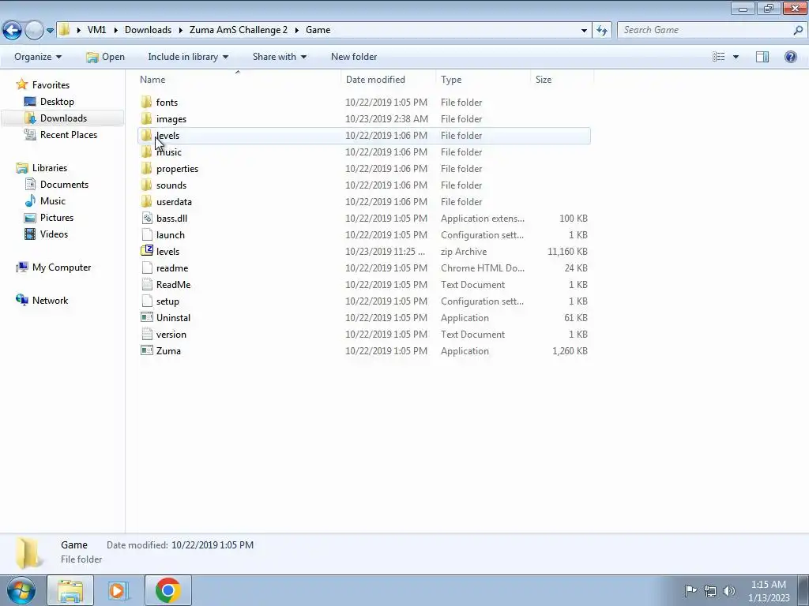Open the taskbar clock showing 1:15 AM
809x606 pixels.
769,591
